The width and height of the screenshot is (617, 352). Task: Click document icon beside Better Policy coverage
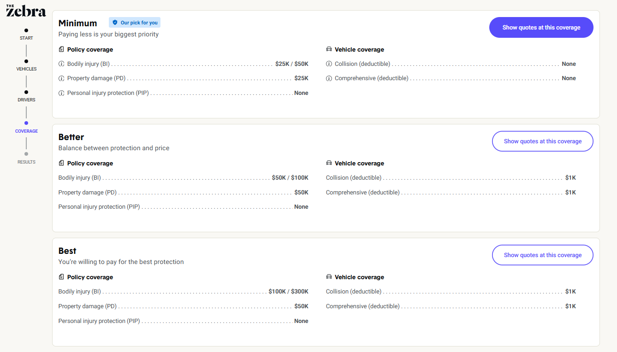[x=61, y=163]
